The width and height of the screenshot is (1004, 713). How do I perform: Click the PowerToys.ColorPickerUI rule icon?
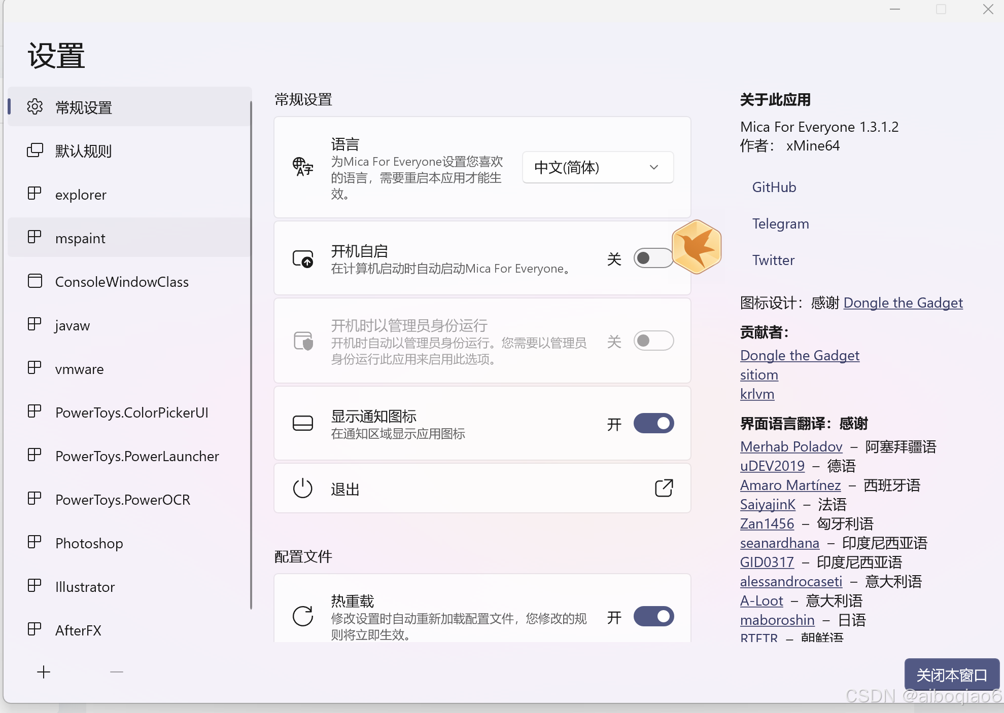(x=34, y=411)
